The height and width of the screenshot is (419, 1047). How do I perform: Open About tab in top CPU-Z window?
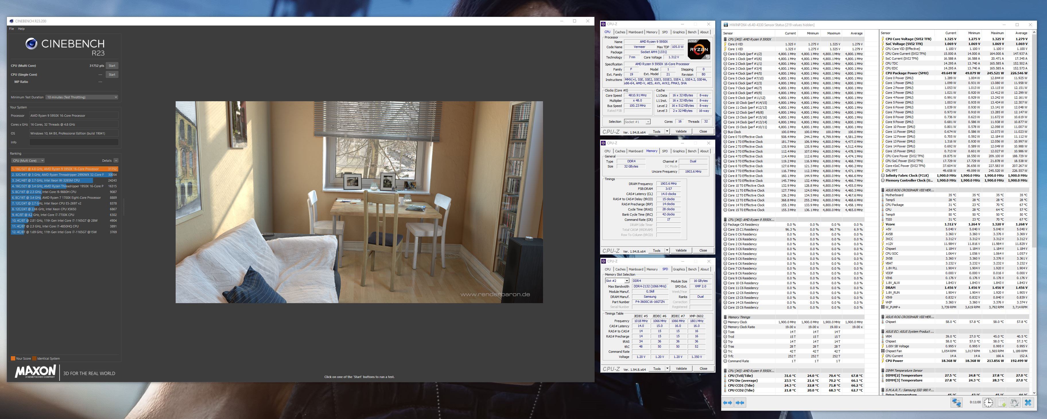click(704, 32)
